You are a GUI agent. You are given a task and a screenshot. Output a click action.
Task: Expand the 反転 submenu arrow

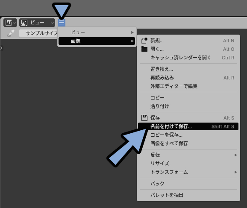235,155
